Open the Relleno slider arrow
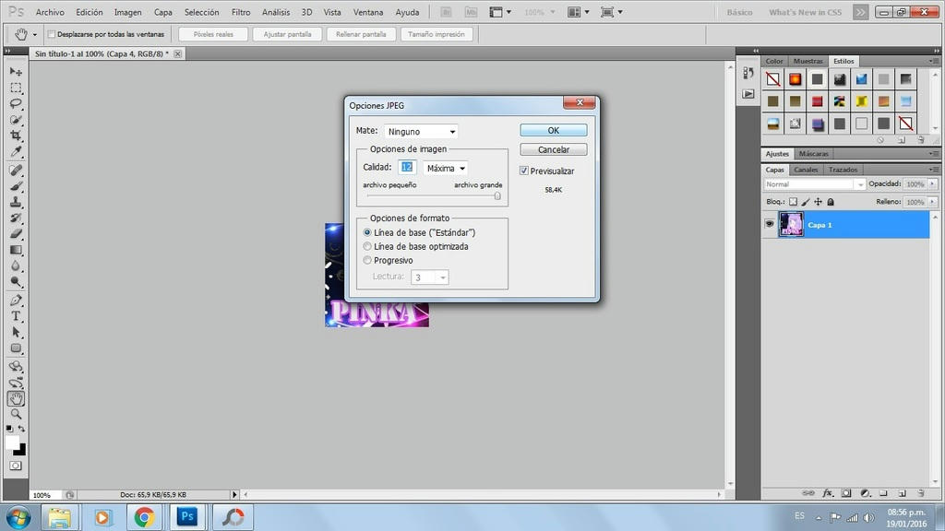The width and height of the screenshot is (945, 531). 932,202
